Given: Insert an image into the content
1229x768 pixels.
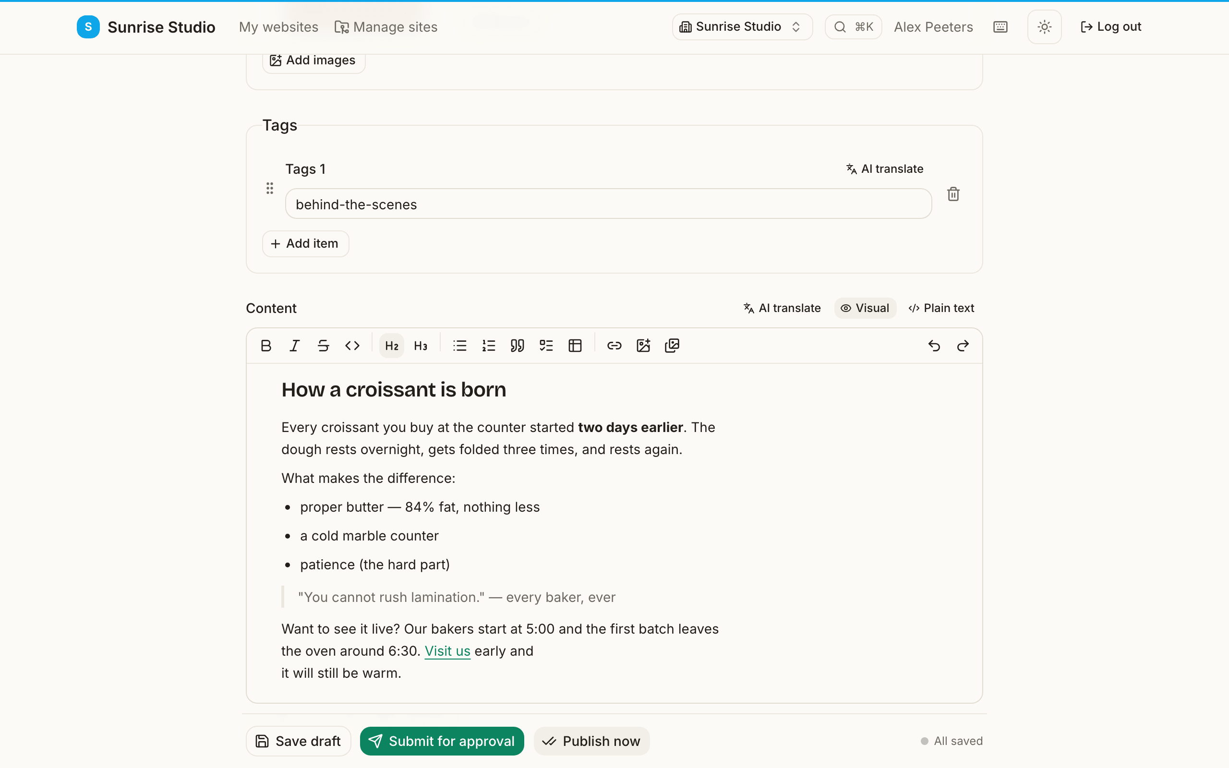Looking at the screenshot, I should point(643,346).
